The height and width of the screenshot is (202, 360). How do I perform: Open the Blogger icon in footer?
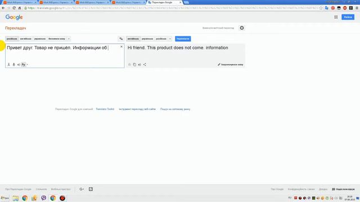click(91, 189)
